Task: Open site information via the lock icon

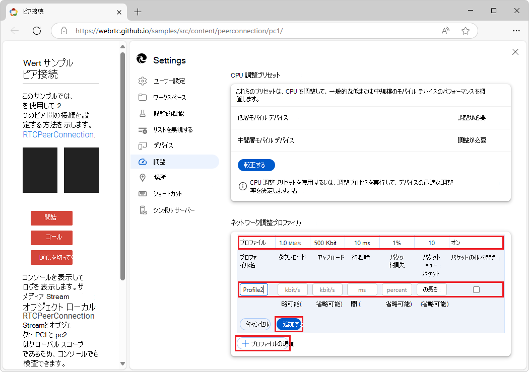Action: [x=63, y=31]
